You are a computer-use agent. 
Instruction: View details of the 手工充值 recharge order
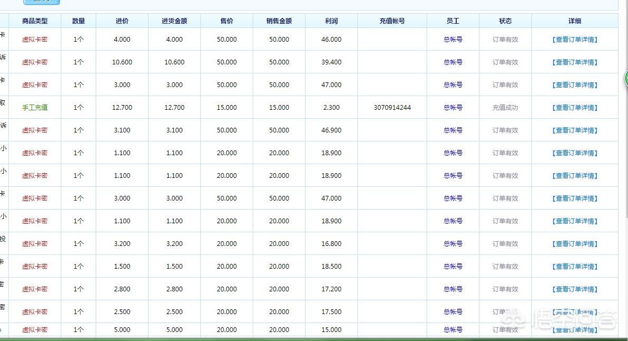pyautogui.click(x=575, y=107)
